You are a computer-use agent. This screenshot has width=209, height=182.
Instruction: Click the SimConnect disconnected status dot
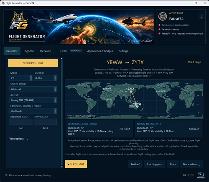click(x=159, y=25)
